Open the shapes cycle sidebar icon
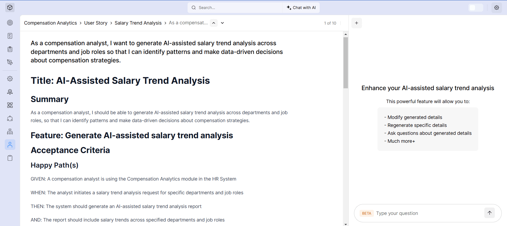This screenshot has height=226, width=507. tap(10, 118)
